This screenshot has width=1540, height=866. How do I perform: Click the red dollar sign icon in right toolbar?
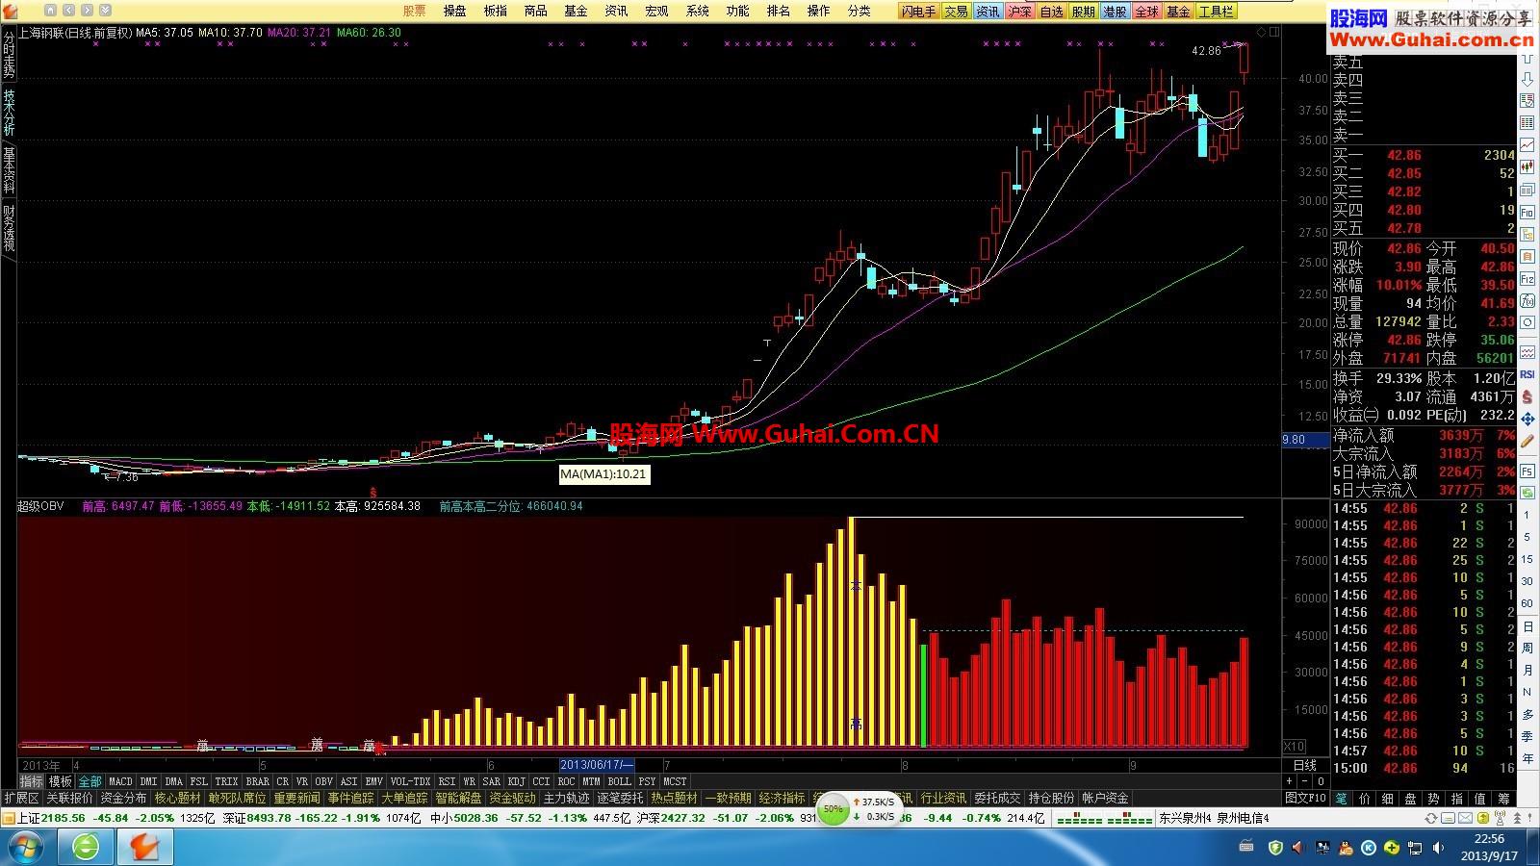[x=1527, y=395]
